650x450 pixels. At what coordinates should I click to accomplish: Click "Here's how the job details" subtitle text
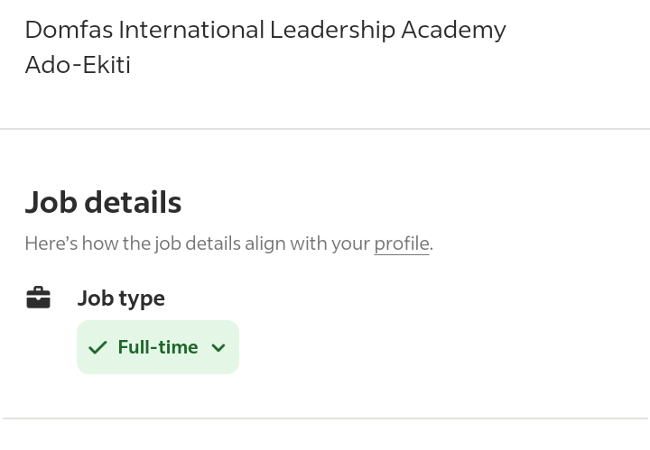133,243
